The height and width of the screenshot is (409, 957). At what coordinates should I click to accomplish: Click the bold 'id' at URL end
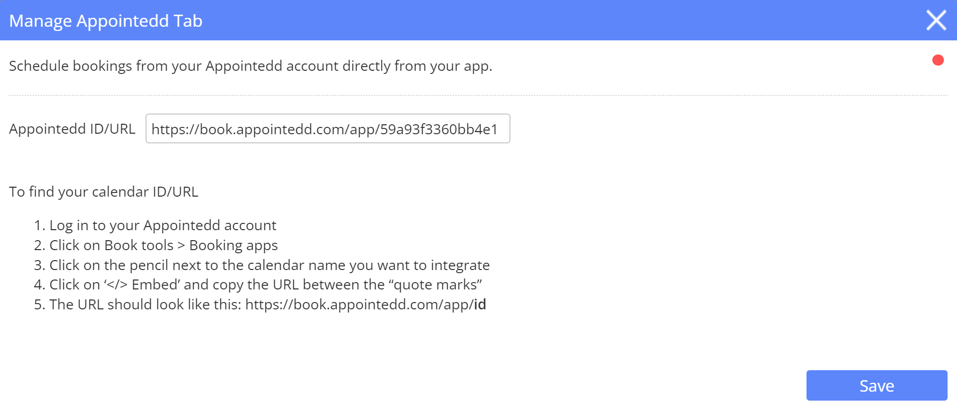[480, 305]
